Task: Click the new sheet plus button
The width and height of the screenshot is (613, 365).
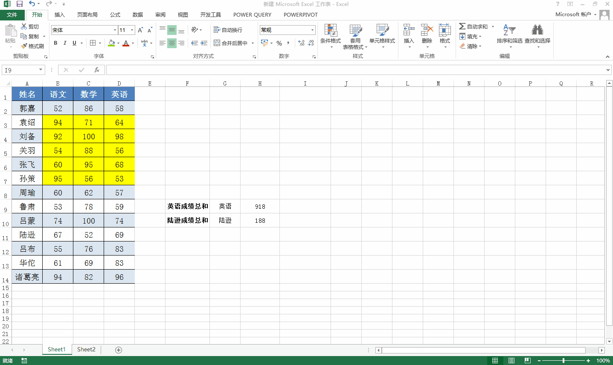Action: point(118,349)
